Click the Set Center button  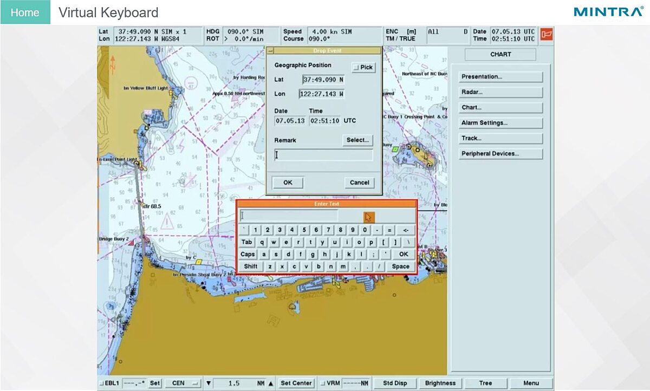coord(296,383)
